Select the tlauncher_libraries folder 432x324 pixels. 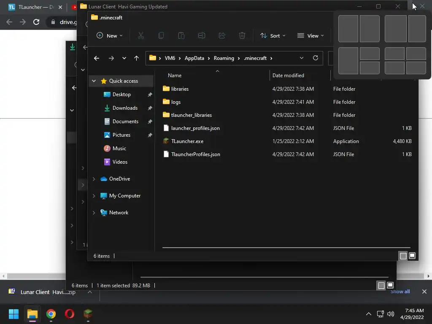coord(191,115)
